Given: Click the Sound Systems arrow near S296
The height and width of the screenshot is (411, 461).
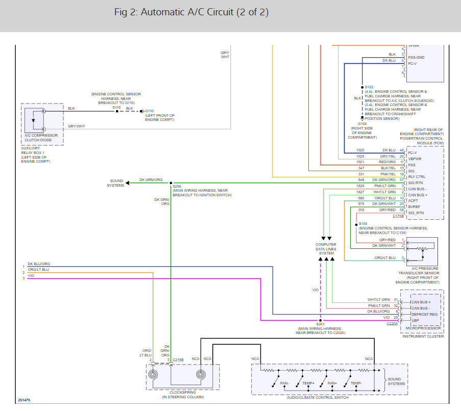Looking at the screenshot, I should point(129,180).
